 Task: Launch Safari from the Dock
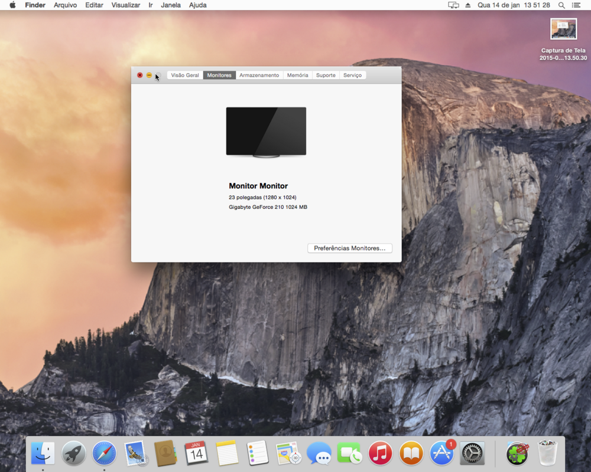pyautogui.click(x=104, y=453)
